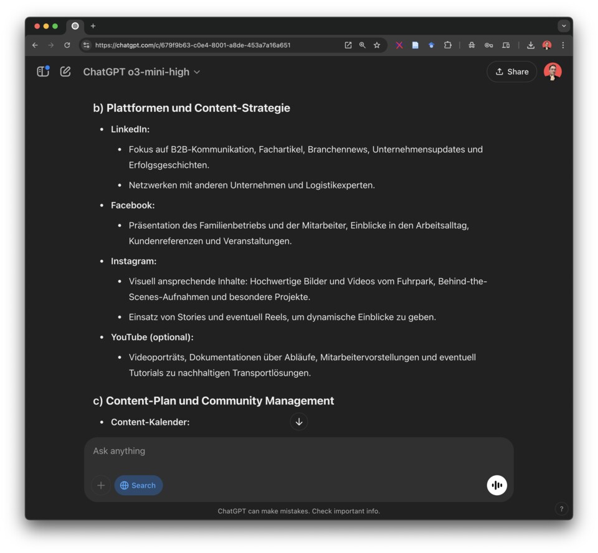
Task: Open a new browser tab
Action: click(x=93, y=26)
